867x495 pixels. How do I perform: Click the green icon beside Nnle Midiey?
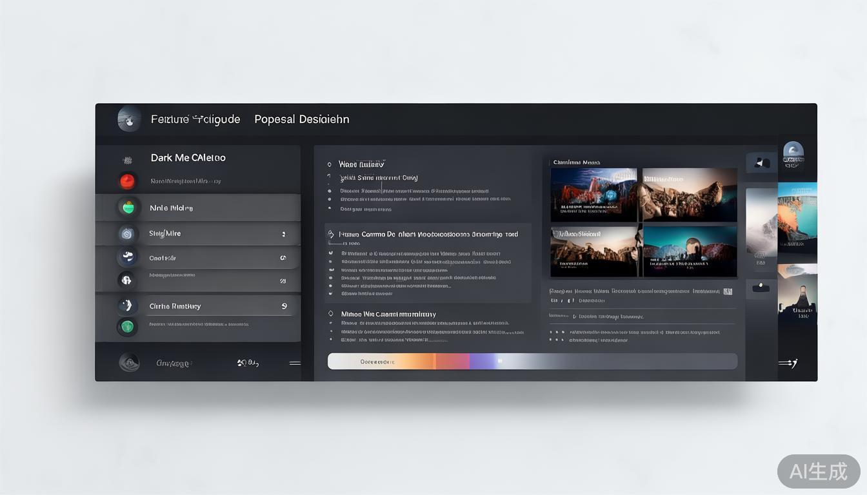point(128,208)
